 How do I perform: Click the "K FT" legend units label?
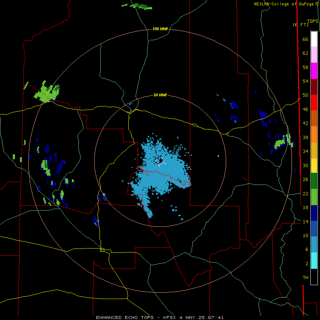[301, 25]
